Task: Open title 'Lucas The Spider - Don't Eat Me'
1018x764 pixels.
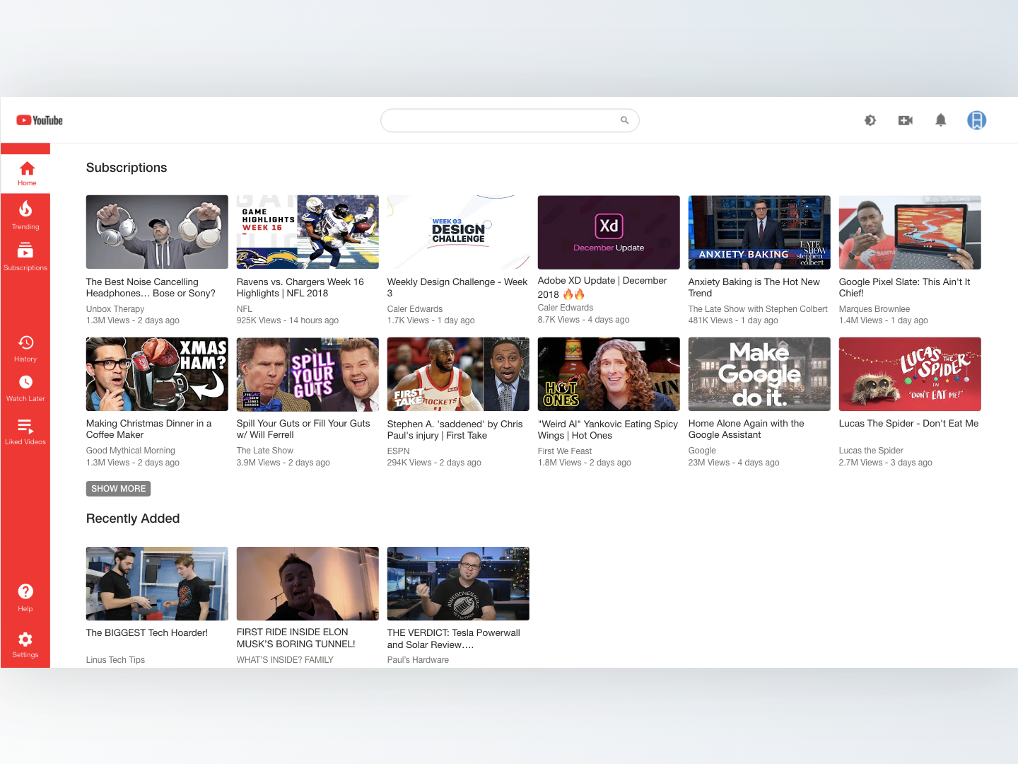Action: click(908, 424)
